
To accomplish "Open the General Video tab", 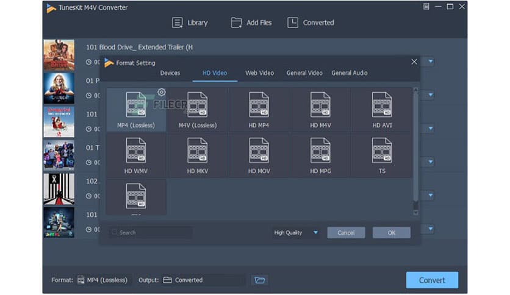I will point(304,73).
